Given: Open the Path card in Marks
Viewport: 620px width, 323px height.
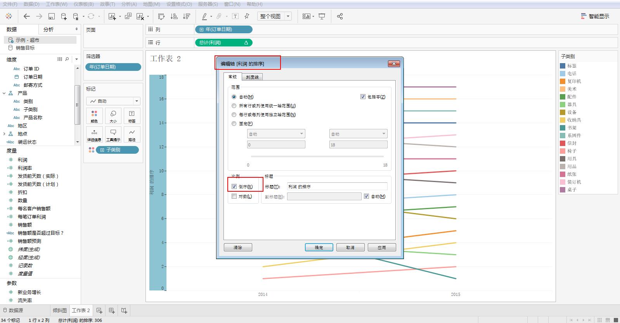Looking at the screenshot, I should 132,134.
